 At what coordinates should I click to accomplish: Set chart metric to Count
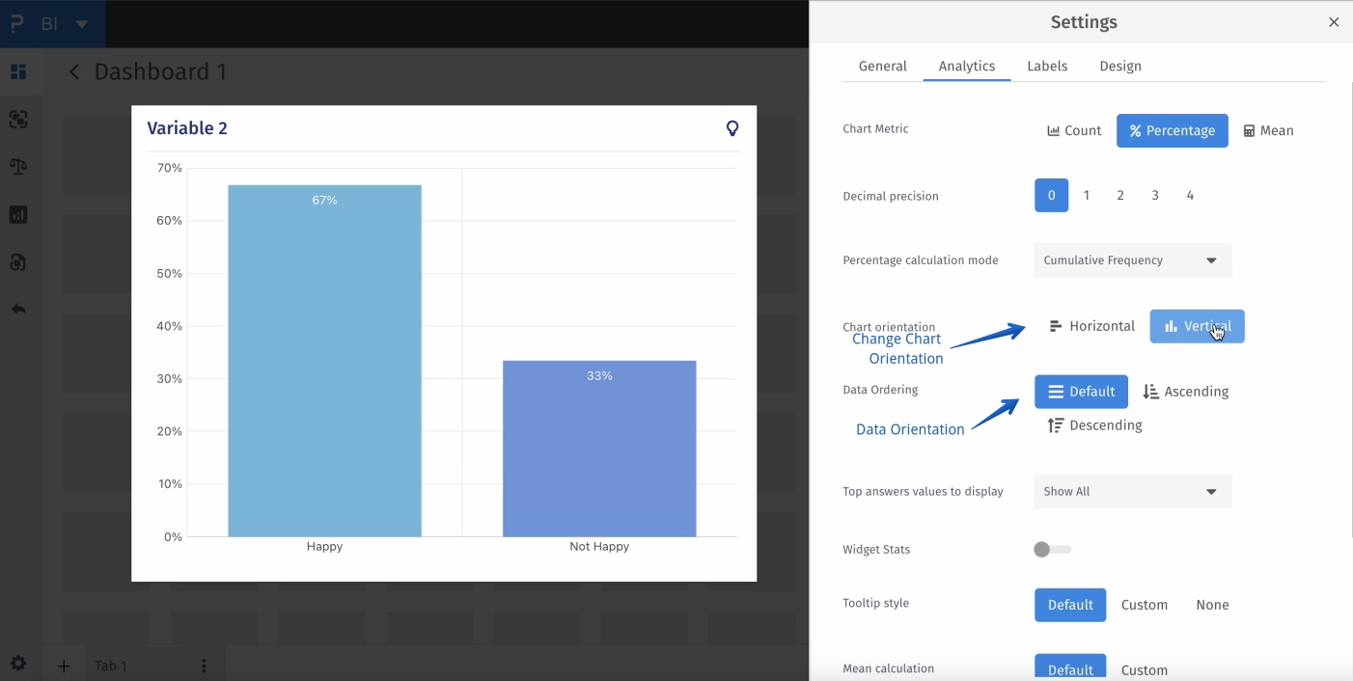pos(1074,130)
